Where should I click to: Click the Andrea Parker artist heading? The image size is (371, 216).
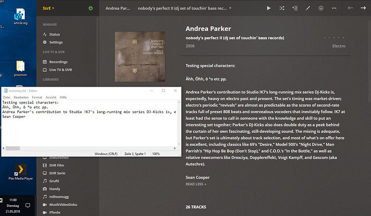click(208, 29)
